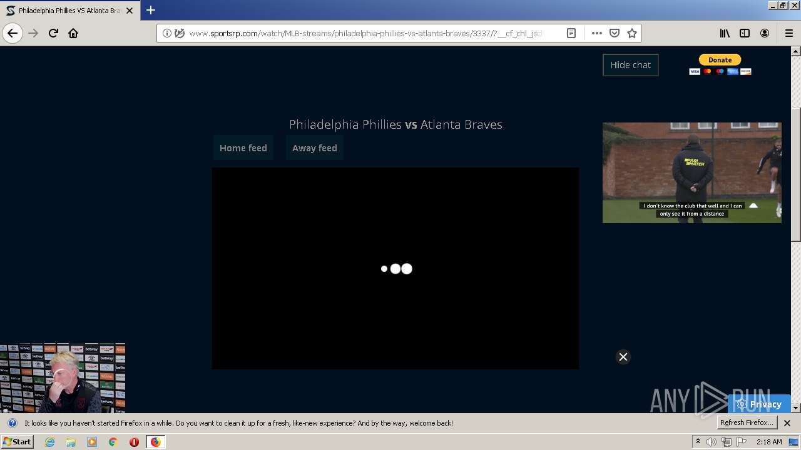Toggle reader view in address bar
Viewport: 801px width, 450px height.
(571, 33)
